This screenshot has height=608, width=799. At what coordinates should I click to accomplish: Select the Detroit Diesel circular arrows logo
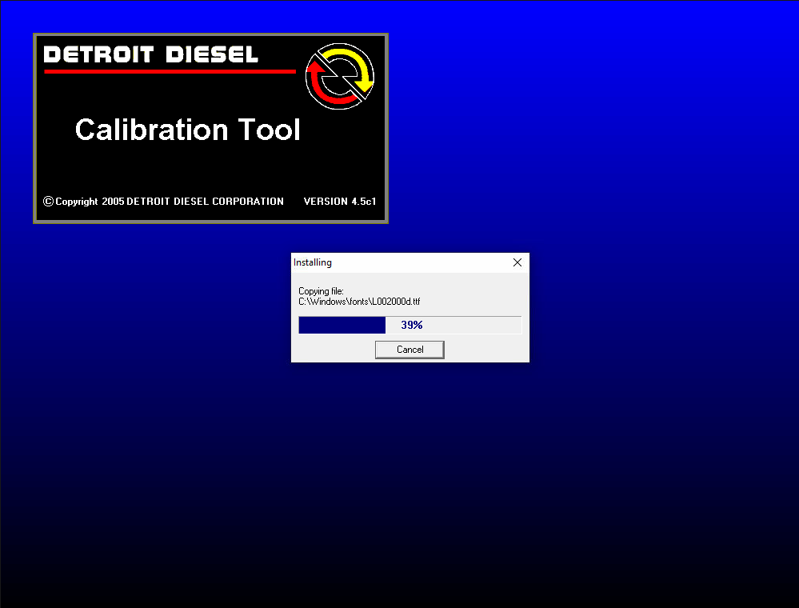(x=340, y=77)
